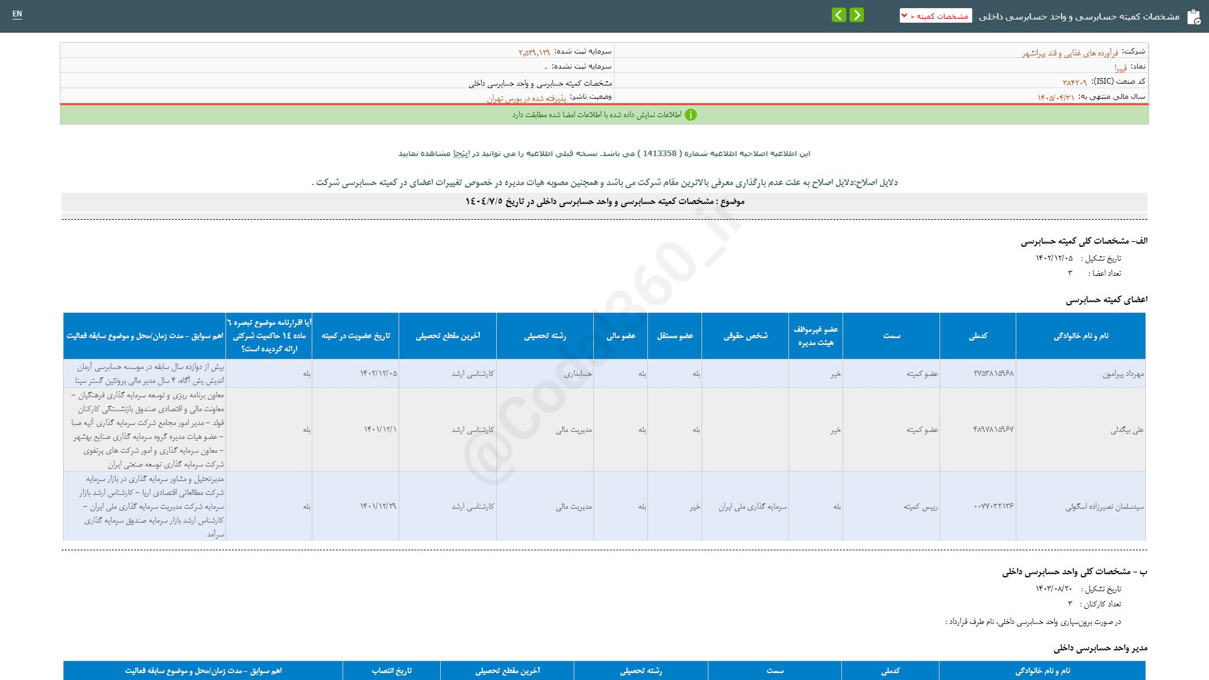Click تاریخ عضویت در کمیته column header

pos(356,336)
